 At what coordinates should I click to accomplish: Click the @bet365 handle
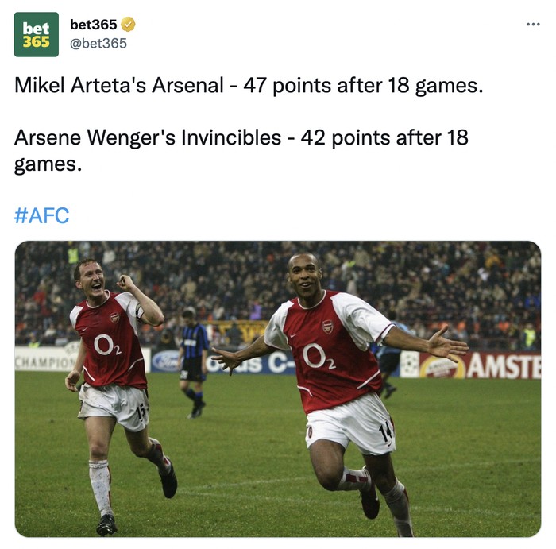click(x=98, y=44)
